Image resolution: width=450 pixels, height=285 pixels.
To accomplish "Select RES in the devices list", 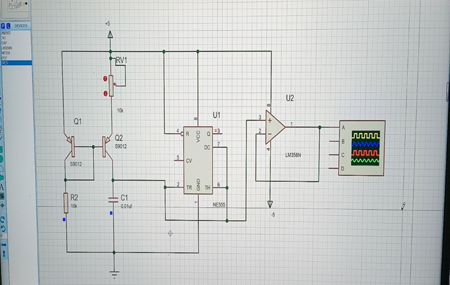I will [x=16, y=63].
